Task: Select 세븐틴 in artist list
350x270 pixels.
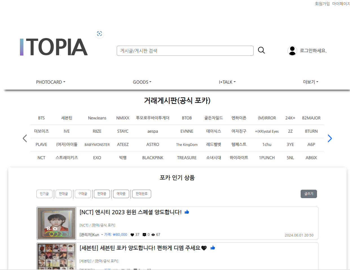Action: tap(67, 118)
